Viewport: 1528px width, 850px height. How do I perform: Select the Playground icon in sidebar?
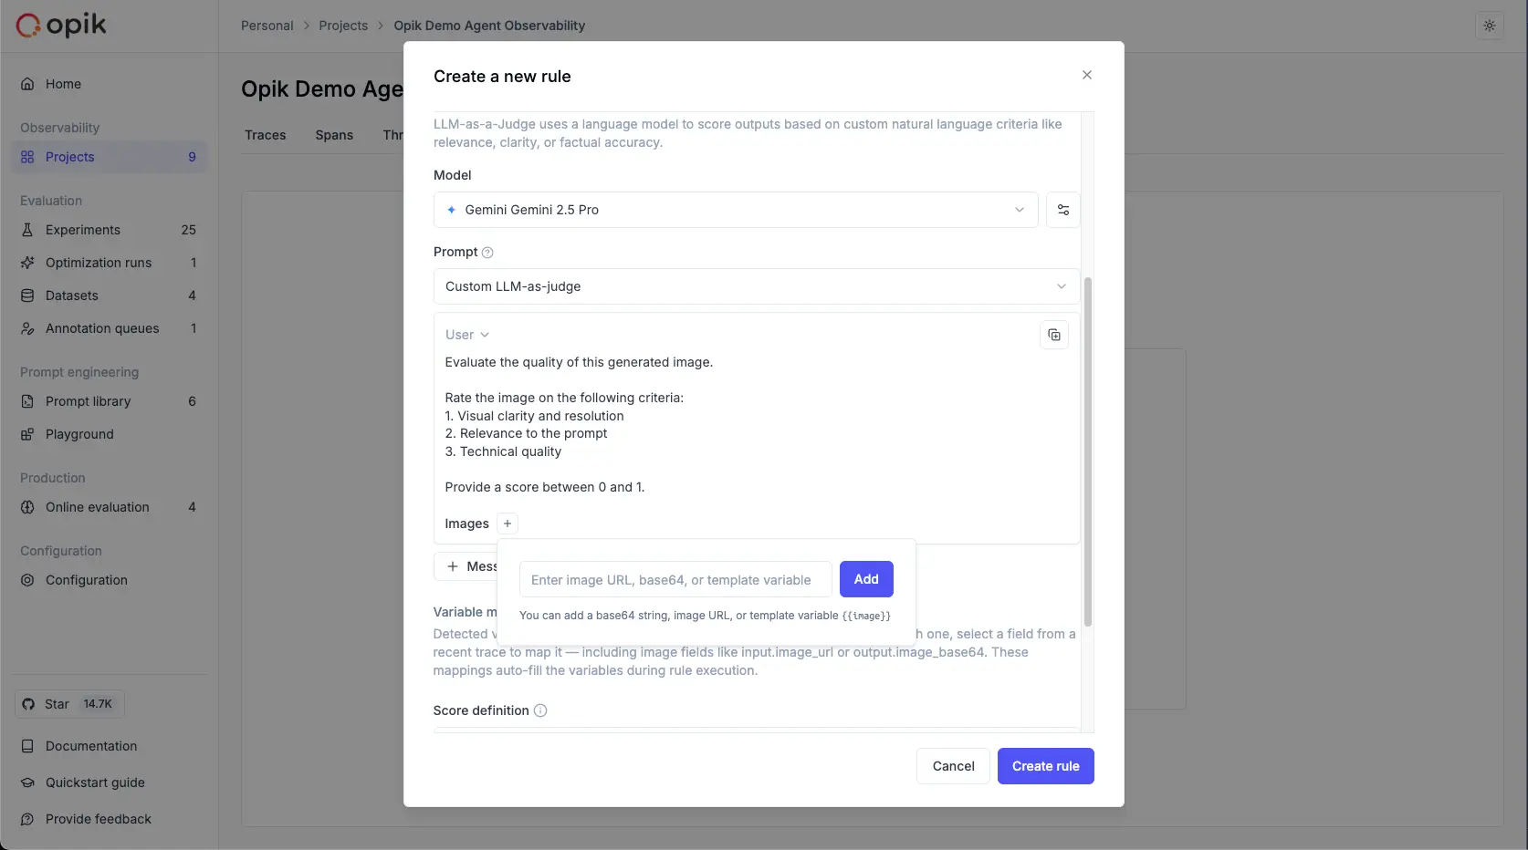click(x=27, y=434)
